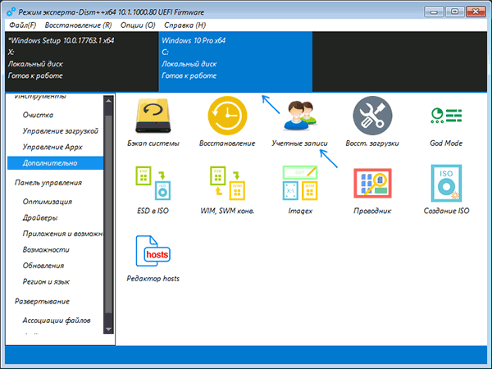Open the Драйверы sidebar section
The height and width of the screenshot is (369, 492).
point(40,217)
